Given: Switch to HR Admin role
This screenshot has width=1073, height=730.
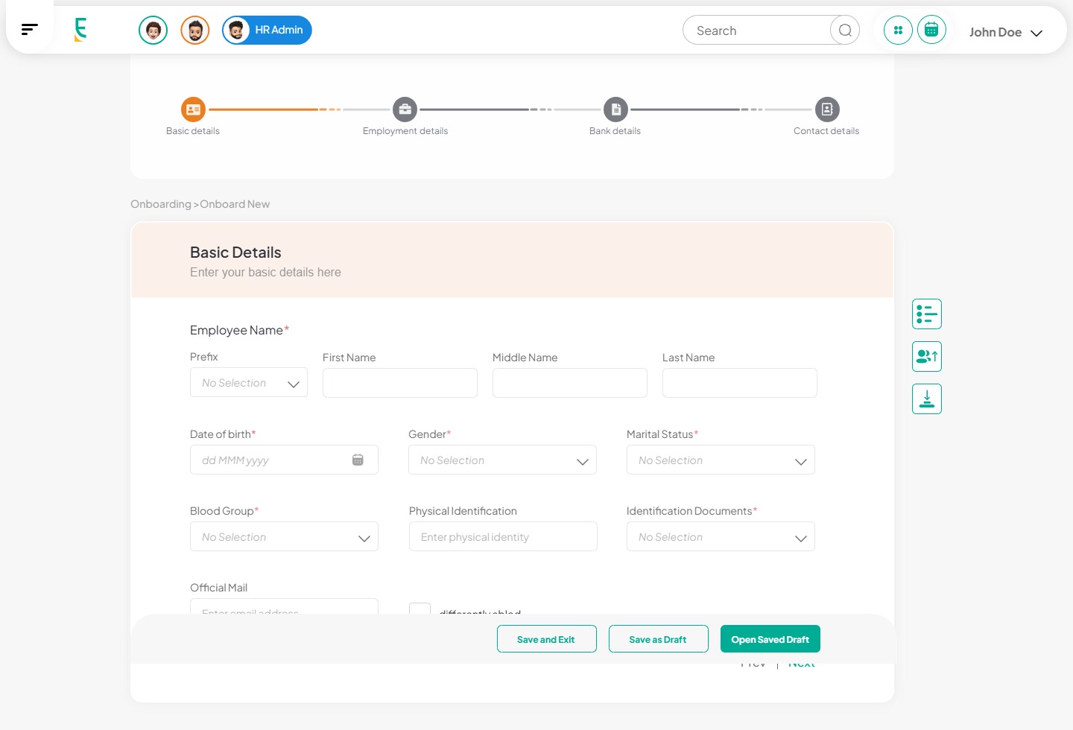Looking at the screenshot, I should [x=267, y=31].
